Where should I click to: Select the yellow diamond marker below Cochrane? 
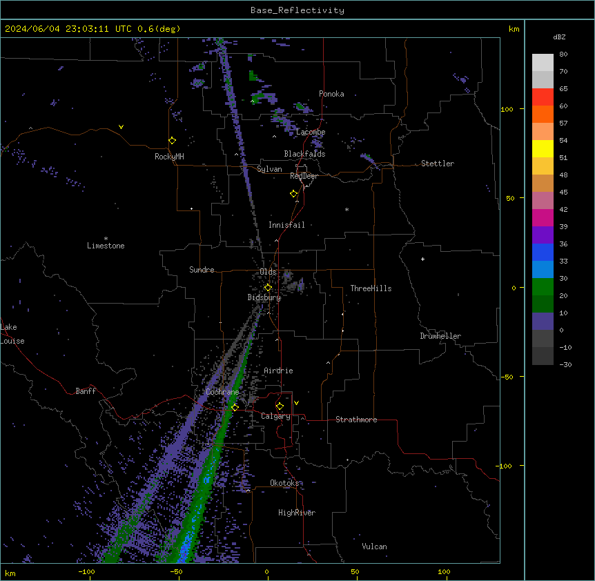tap(235, 407)
